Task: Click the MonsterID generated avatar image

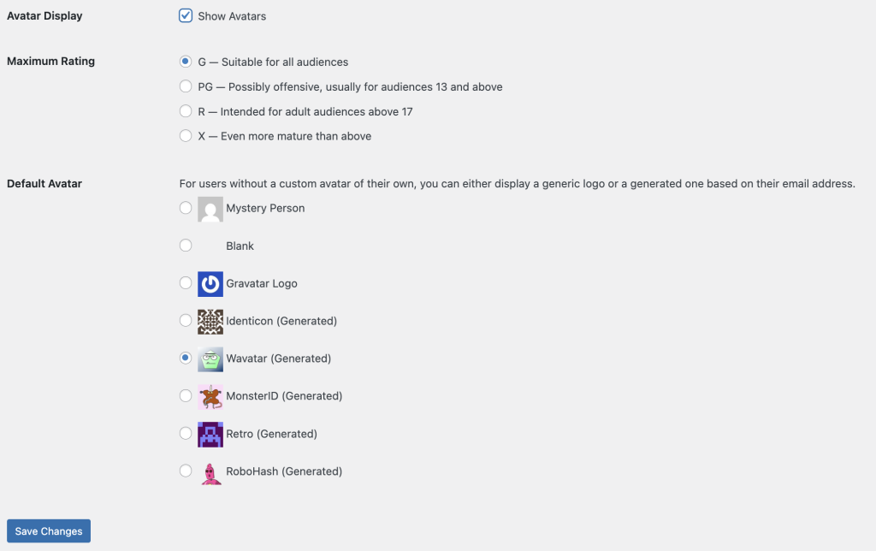Action: coord(210,396)
